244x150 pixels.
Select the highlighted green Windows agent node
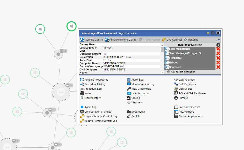click(71, 26)
